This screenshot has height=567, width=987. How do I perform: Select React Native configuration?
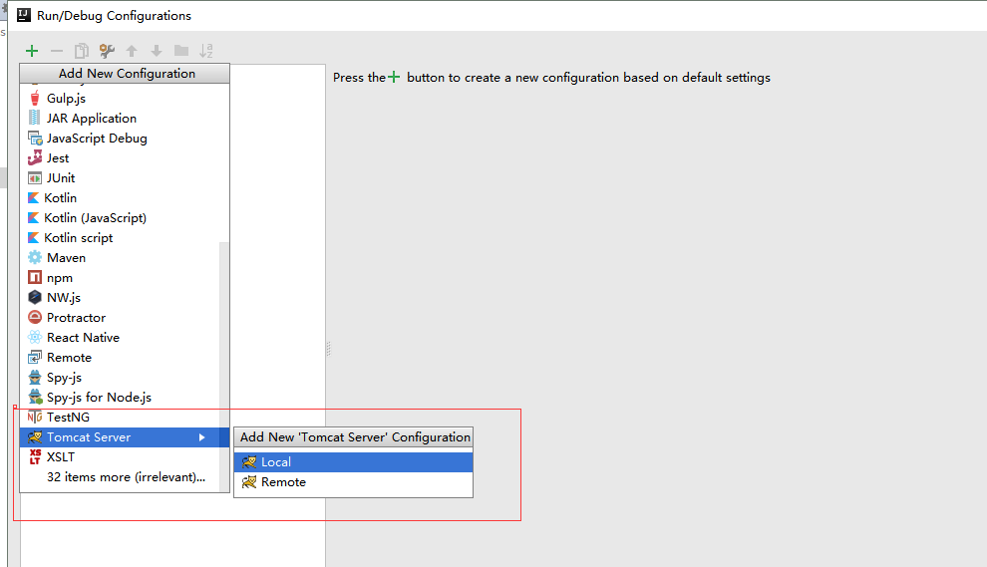tap(120, 337)
